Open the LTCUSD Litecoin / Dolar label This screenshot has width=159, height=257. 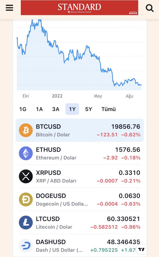[x=54, y=227]
